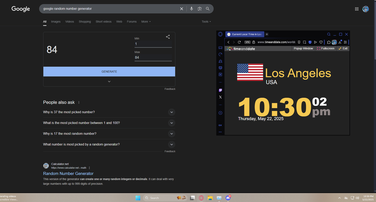Click the GENERATE button

109,72
